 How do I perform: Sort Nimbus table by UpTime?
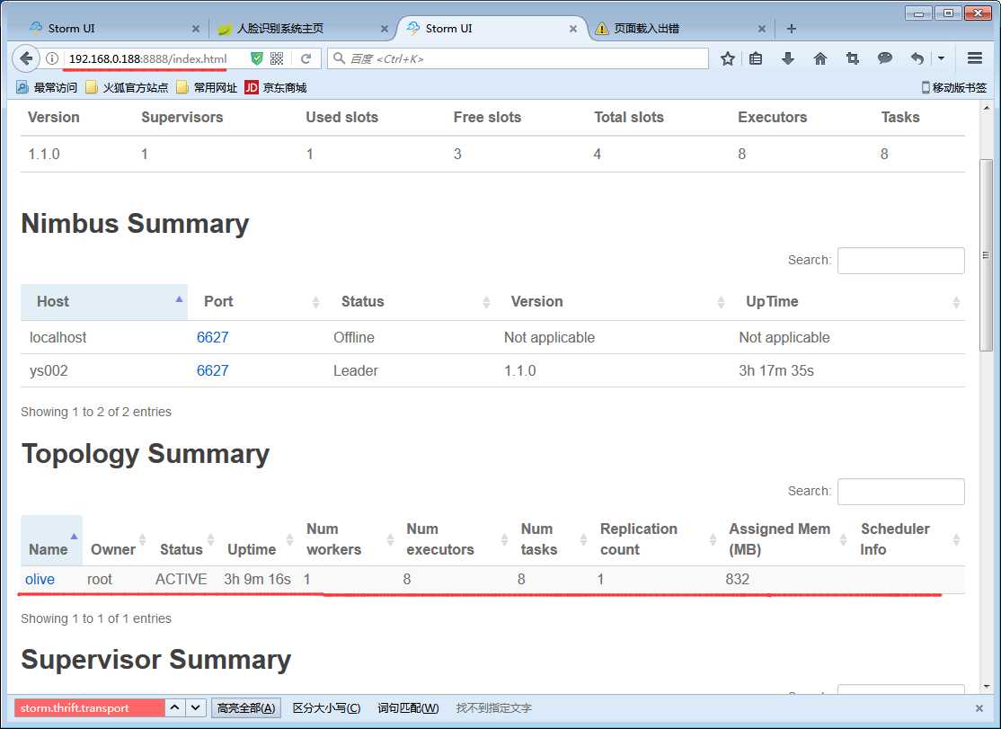click(x=847, y=302)
